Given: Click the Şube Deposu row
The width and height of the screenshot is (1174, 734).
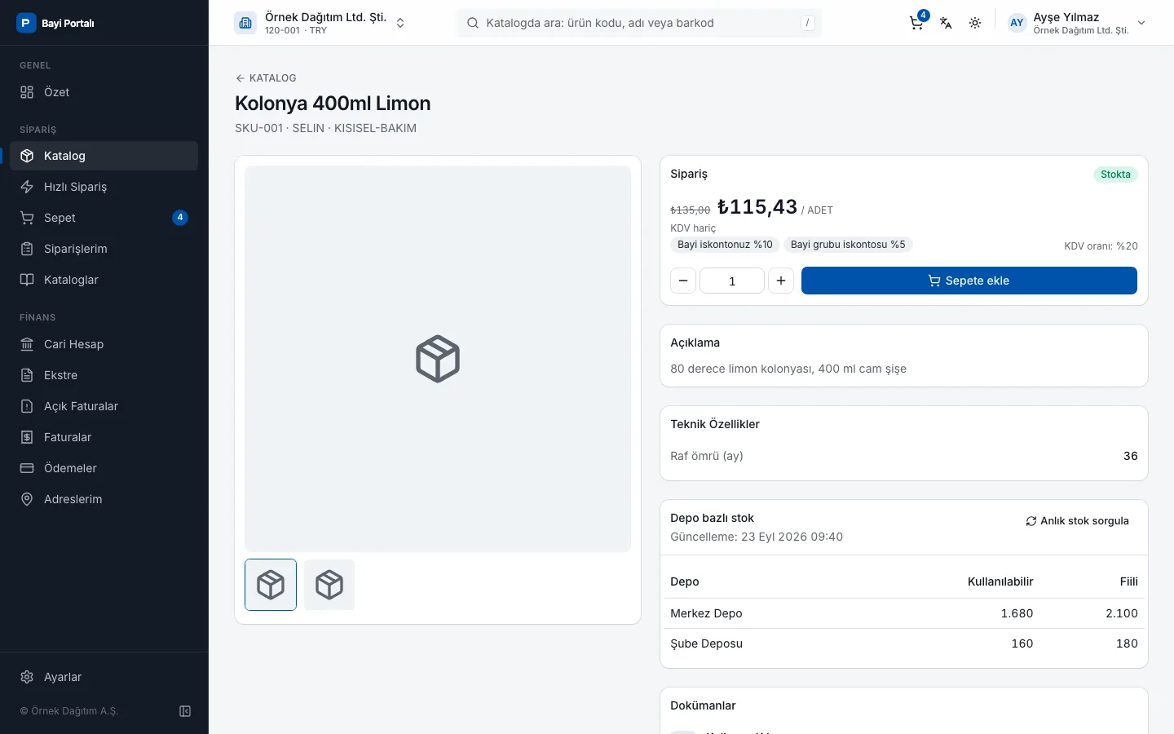Looking at the screenshot, I should [x=904, y=643].
